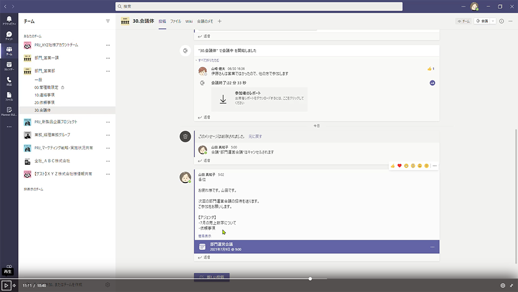The width and height of the screenshot is (518, 292).
Task: Open the Calls (通話) sidebar icon
Action: coord(9,81)
